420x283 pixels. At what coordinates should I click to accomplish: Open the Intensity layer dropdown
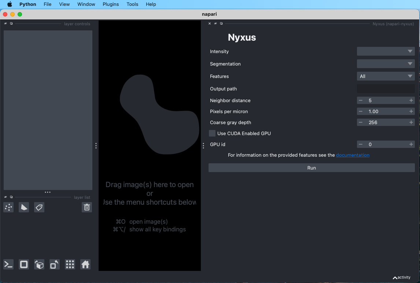click(386, 51)
